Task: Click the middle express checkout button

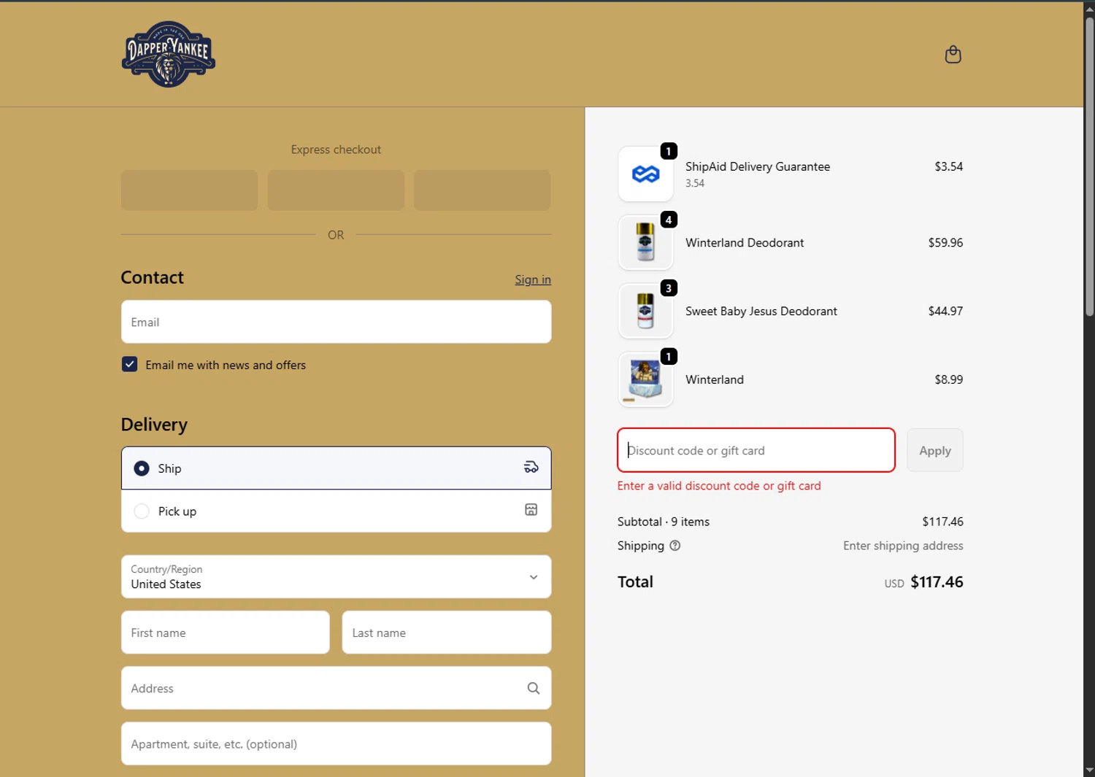Action: (x=336, y=190)
